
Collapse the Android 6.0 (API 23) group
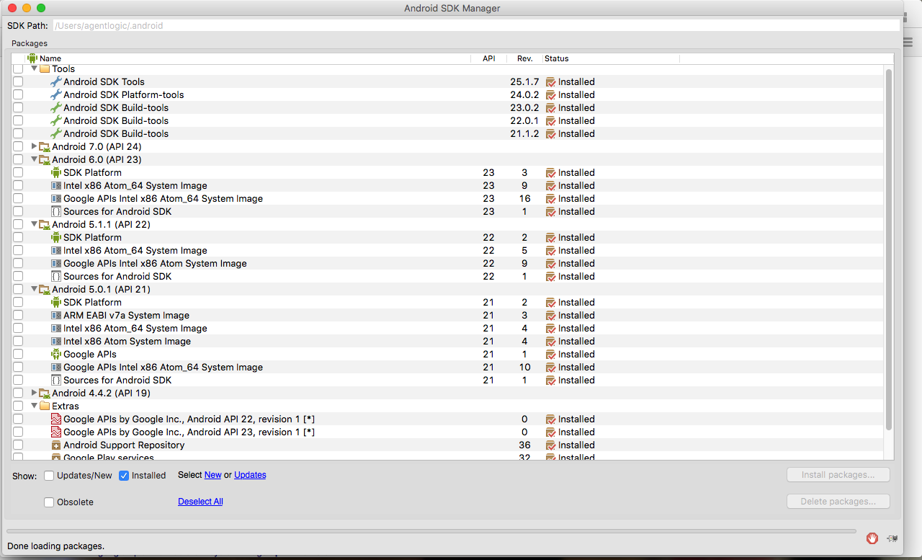34,159
